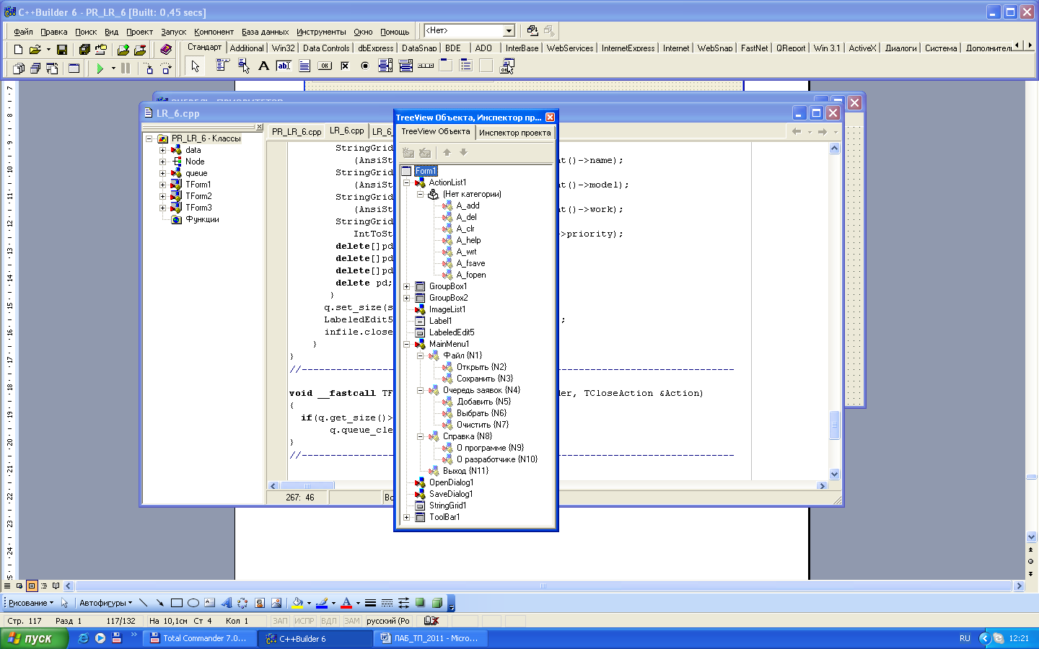Click the Font Color button in Drawing toolbar
This screenshot has height=649, width=1039.
tap(346, 603)
